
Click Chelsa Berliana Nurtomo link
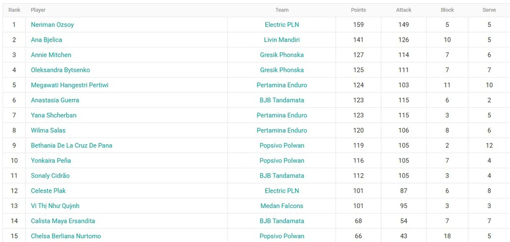point(66,236)
